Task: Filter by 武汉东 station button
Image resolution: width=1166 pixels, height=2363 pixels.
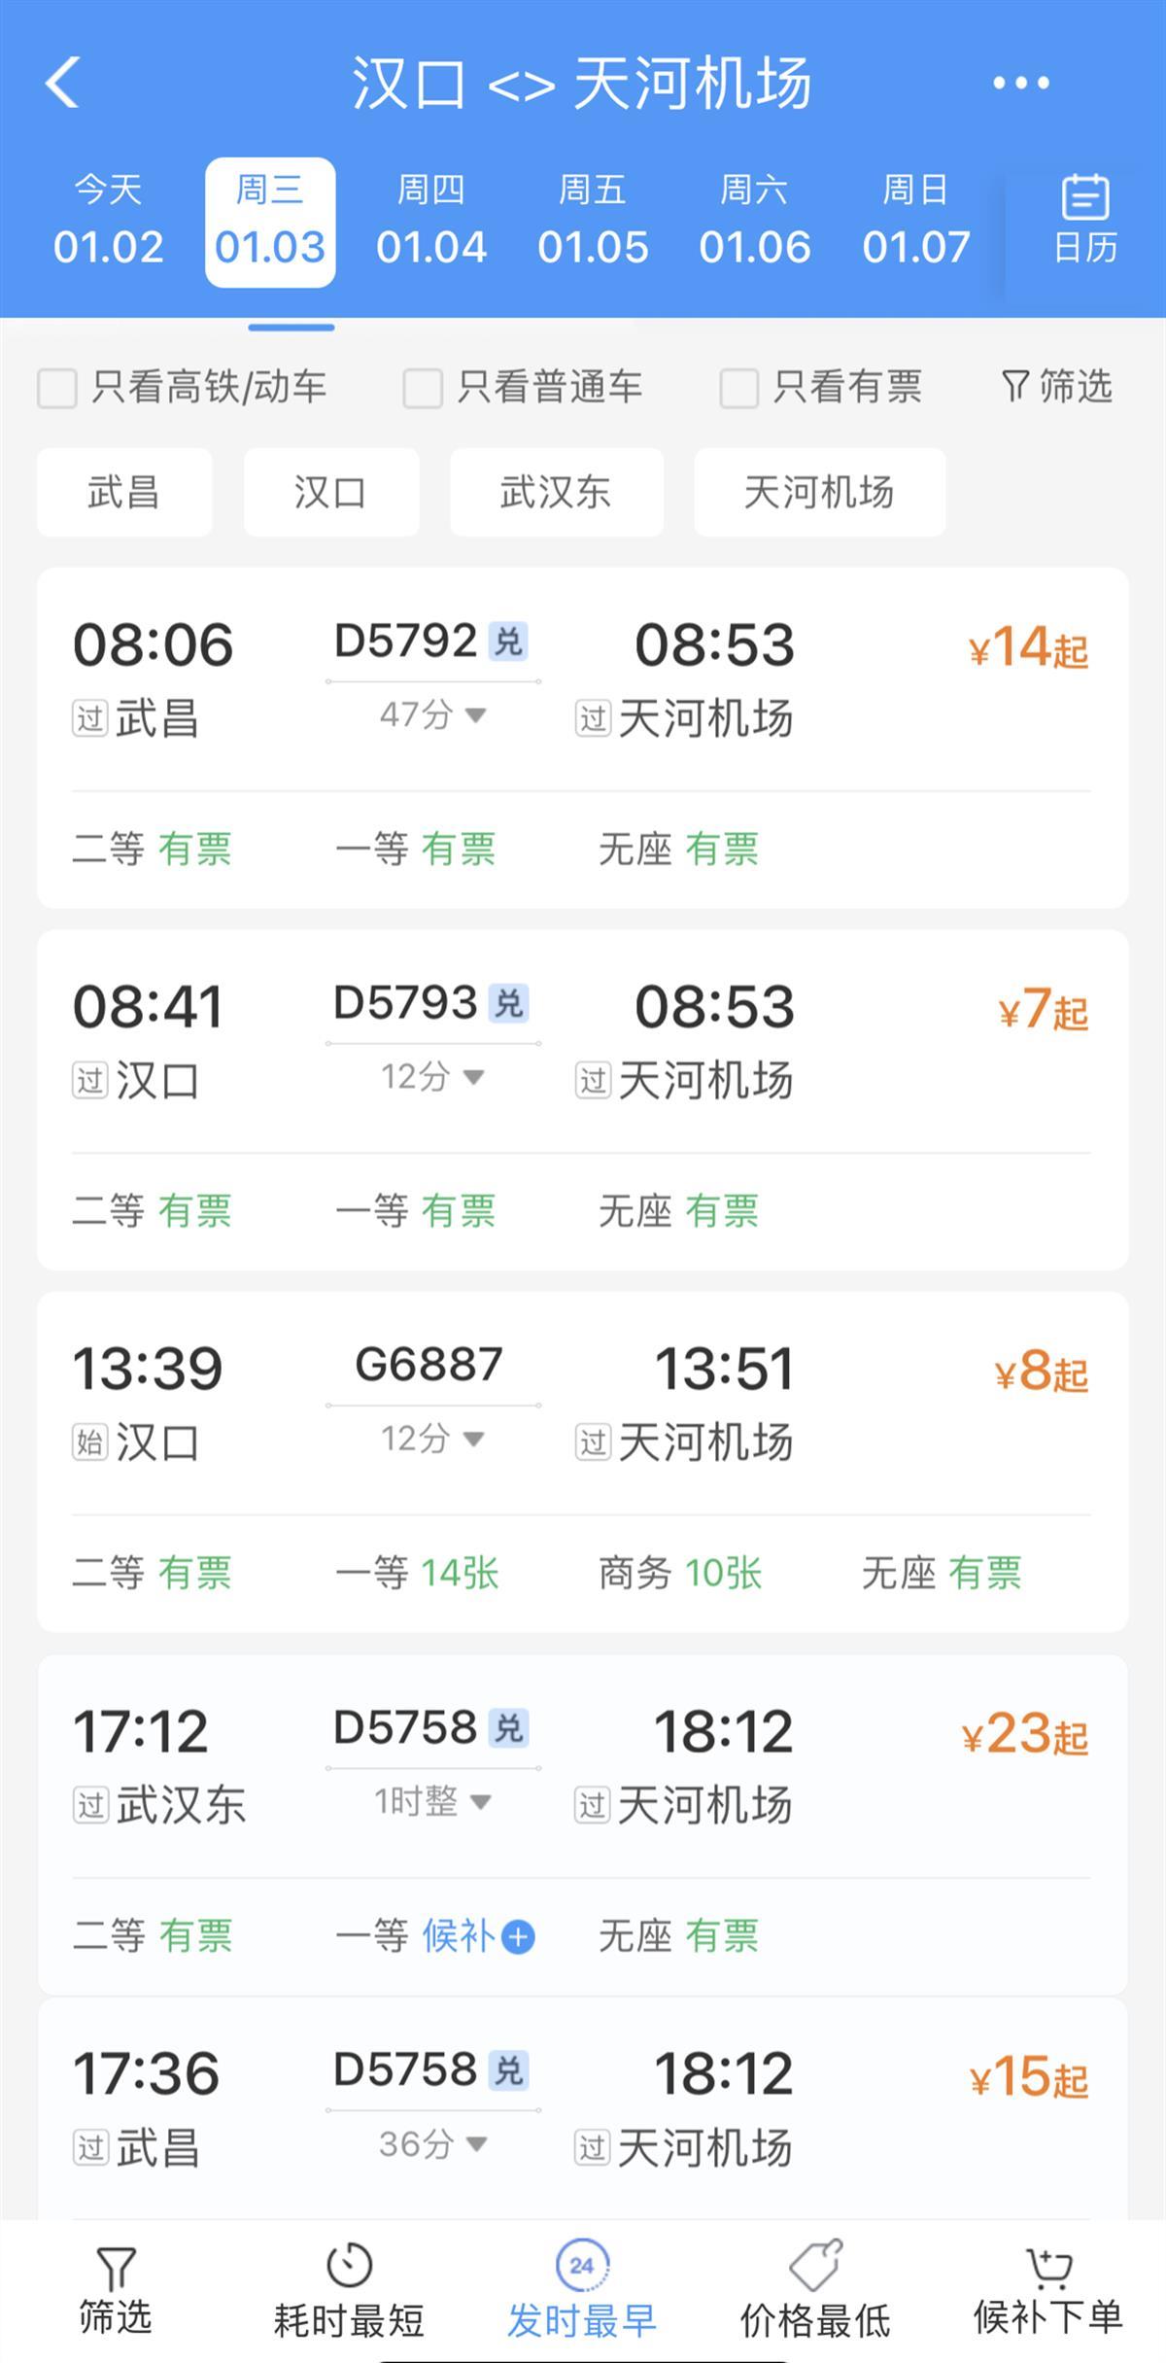Action: (556, 492)
